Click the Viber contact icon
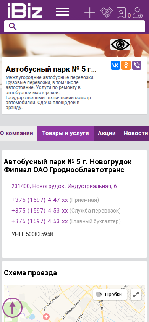Screen dimensions: 149x322 pyautogui.click(x=137, y=65)
